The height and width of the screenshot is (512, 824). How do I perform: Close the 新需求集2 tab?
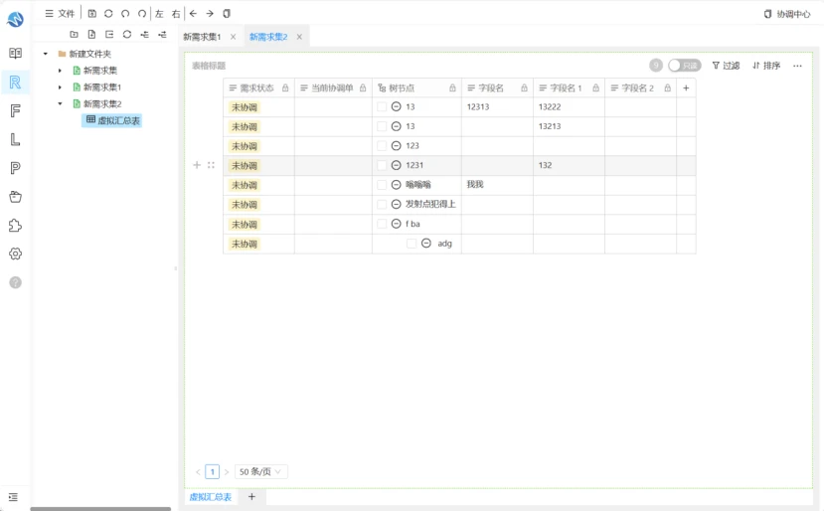point(299,37)
